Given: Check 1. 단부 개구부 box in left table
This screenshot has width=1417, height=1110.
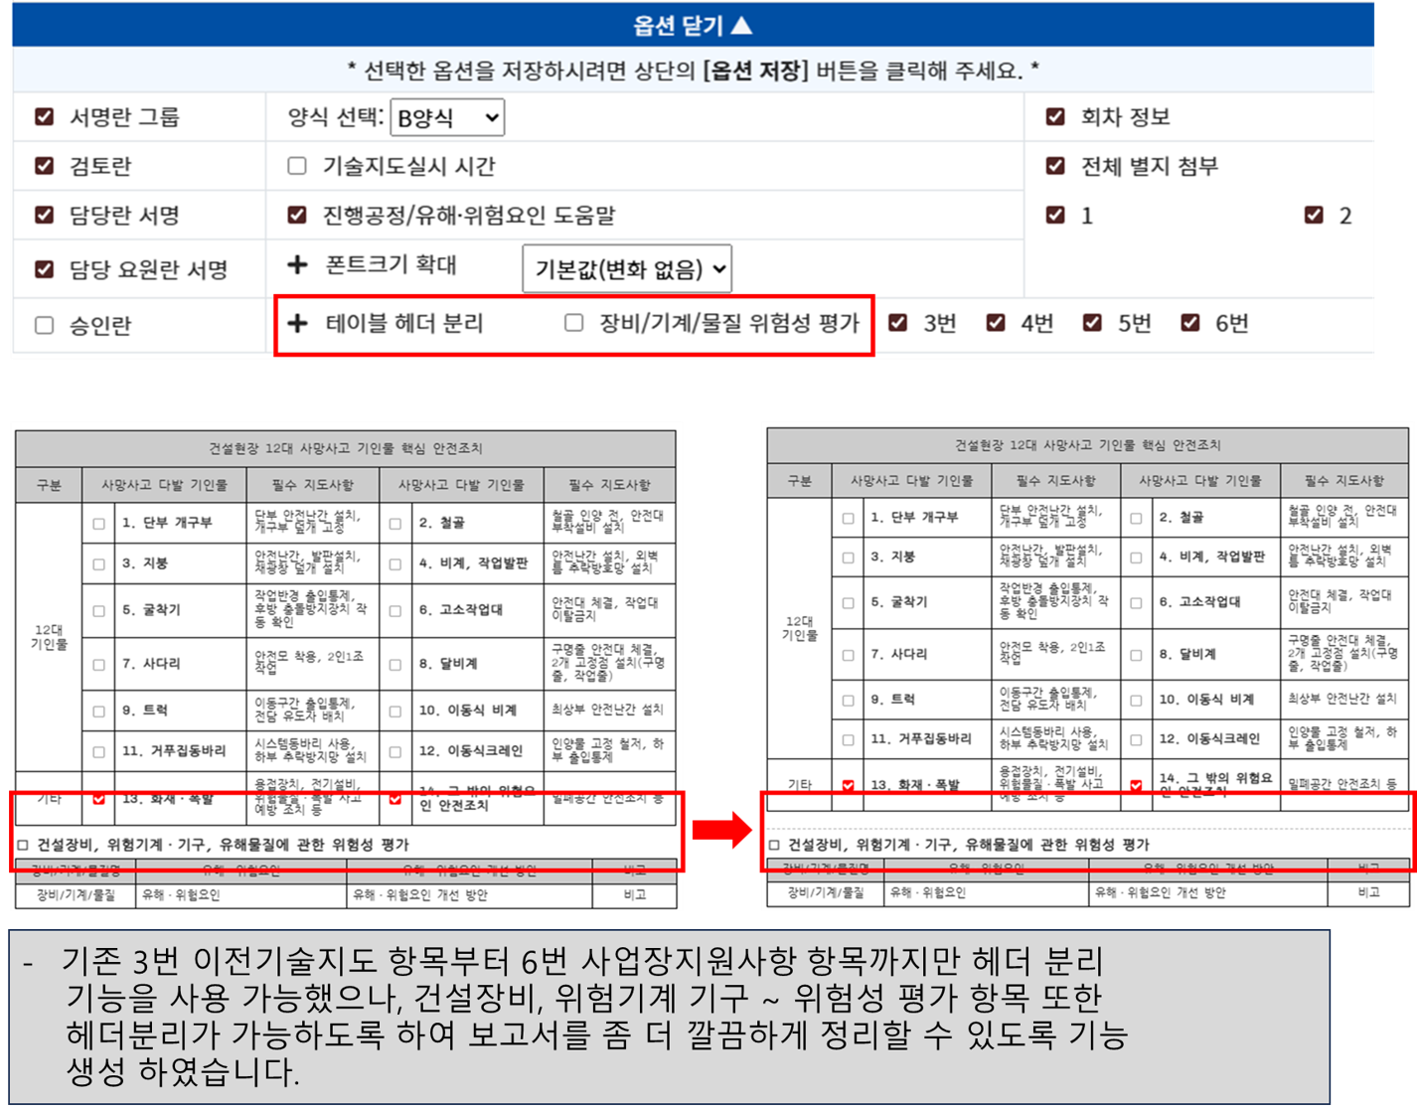Looking at the screenshot, I should [98, 523].
